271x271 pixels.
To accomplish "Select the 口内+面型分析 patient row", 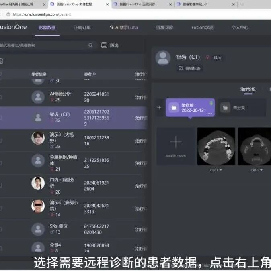I will (x=74, y=186).
